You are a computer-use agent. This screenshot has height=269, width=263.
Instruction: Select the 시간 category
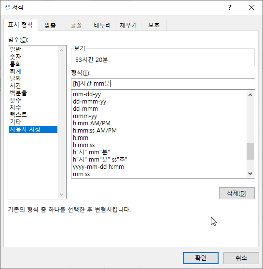(33, 86)
